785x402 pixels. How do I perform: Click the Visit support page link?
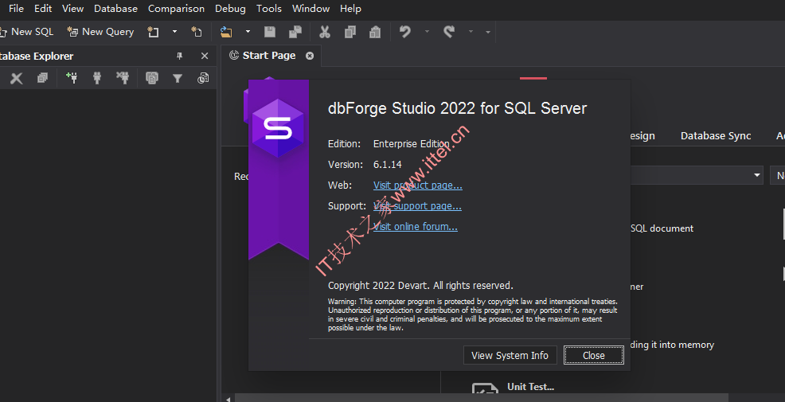click(417, 205)
